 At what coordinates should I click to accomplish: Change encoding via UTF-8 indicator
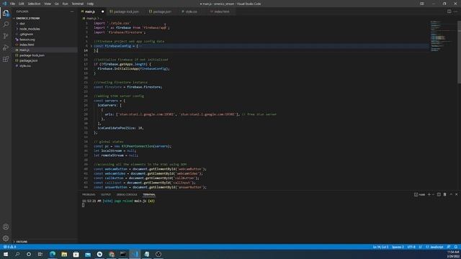pyautogui.click(x=411, y=247)
